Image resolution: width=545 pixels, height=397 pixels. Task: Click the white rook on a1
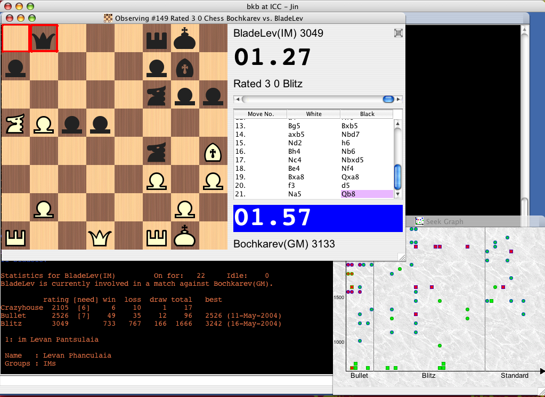(15, 236)
